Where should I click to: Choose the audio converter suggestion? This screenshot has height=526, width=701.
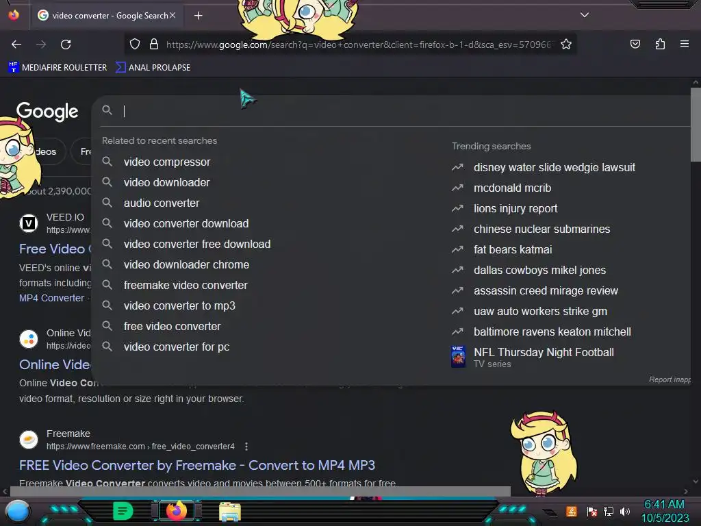coord(162,203)
